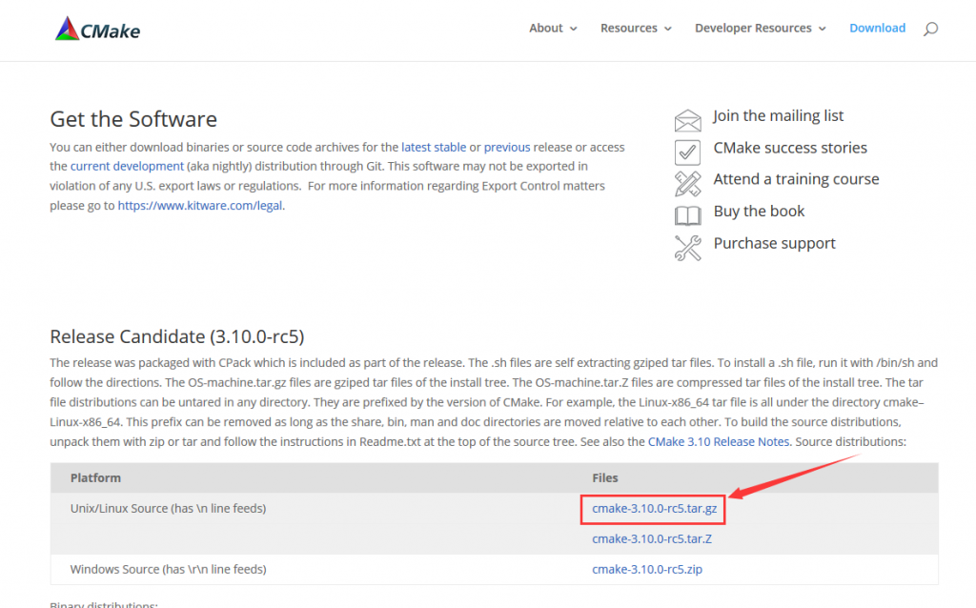Click the training course pencil-ruler icon
Viewport: 976px width, 608px height.
coord(687,184)
